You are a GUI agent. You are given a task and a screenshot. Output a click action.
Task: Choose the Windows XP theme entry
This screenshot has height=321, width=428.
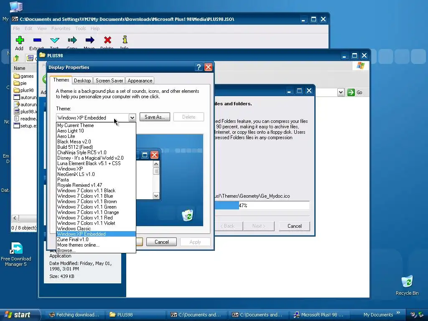tap(96, 169)
